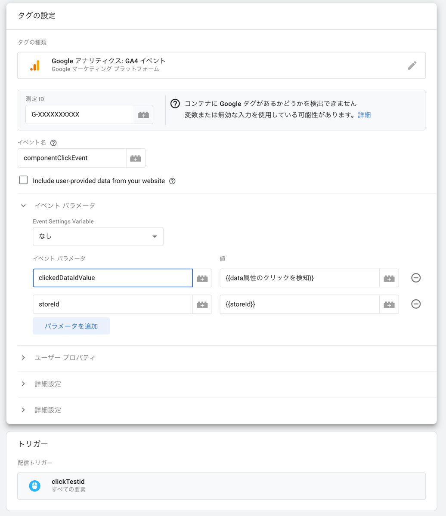The width and height of the screenshot is (446, 516).
Task: Click the help icon next to イベント名
Action: [53, 143]
